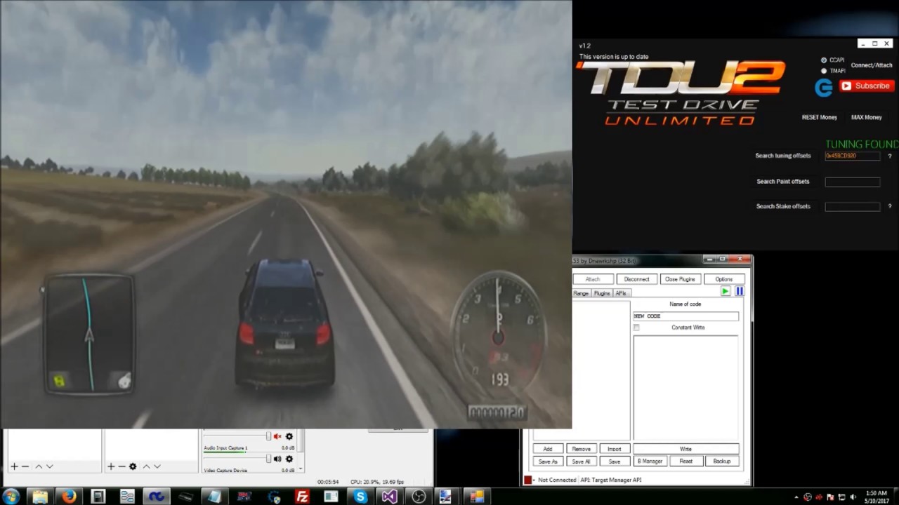899x505 pixels.
Task: Click the Import button
Action: pos(614,449)
